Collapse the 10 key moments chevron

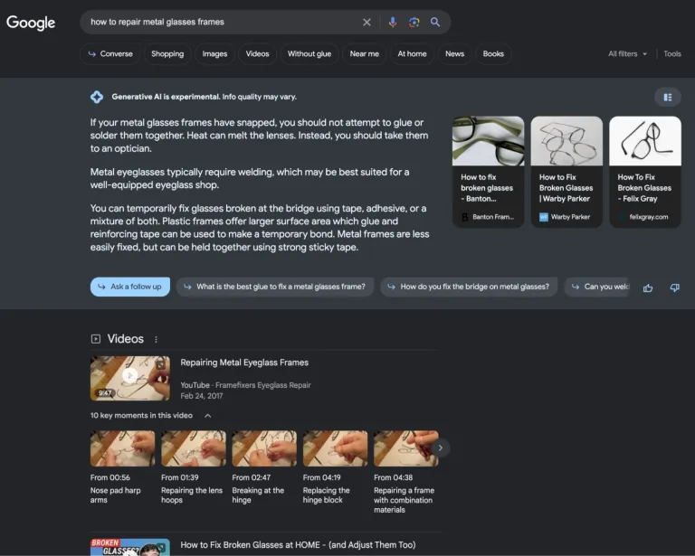coord(207,416)
